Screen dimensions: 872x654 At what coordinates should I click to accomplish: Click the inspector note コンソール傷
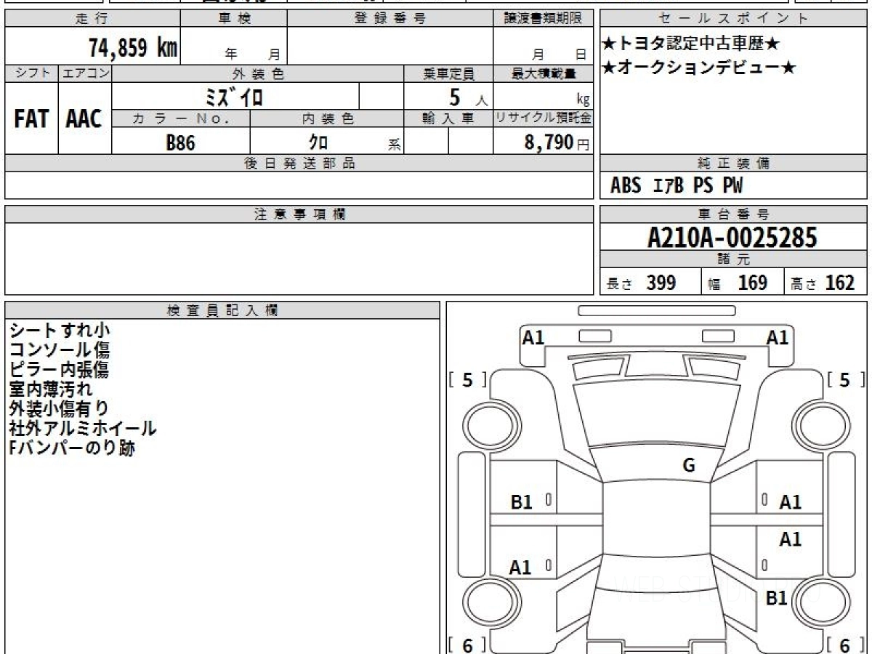(60, 350)
